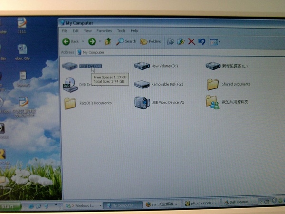Click the Copy To toolbar icon
Screen dimensions: 285x214
pos(181,42)
